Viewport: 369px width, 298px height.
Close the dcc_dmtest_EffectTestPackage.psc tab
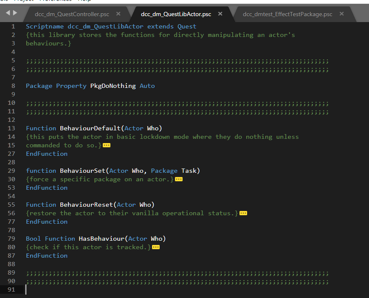pos(341,13)
